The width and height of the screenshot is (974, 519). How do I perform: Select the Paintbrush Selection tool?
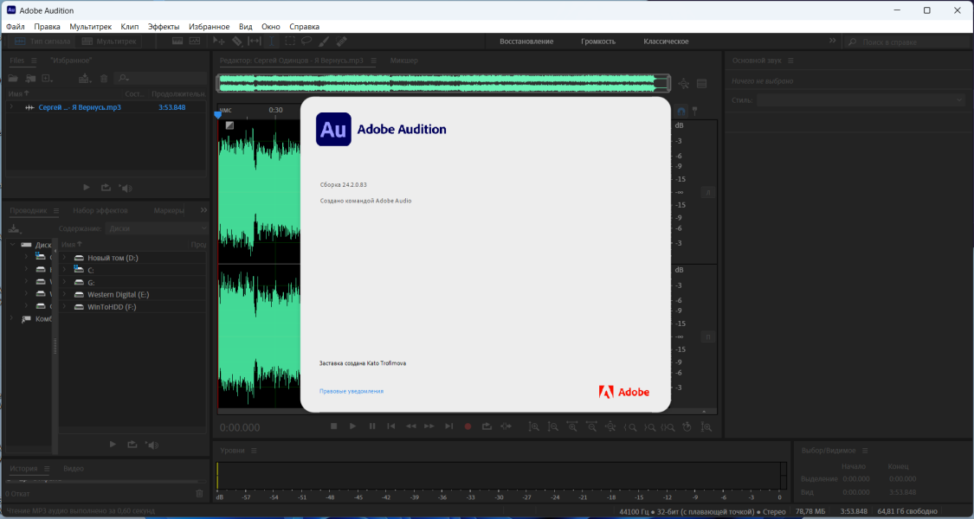[x=324, y=41]
